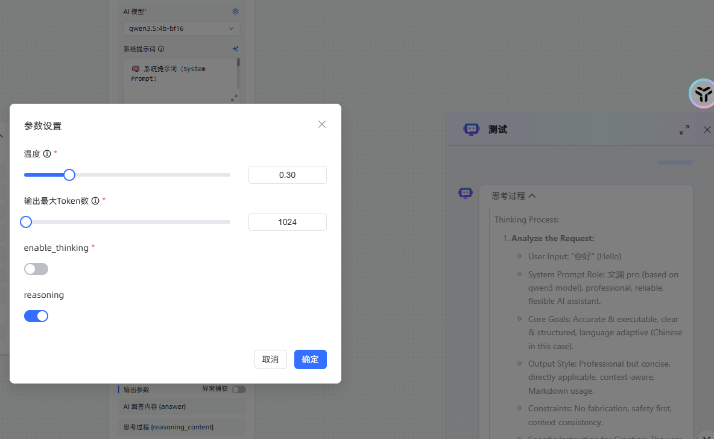Click the AI model settings gear icon
Image resolution: width=714 pixels, height=439 pixels.
pos(235,11)
